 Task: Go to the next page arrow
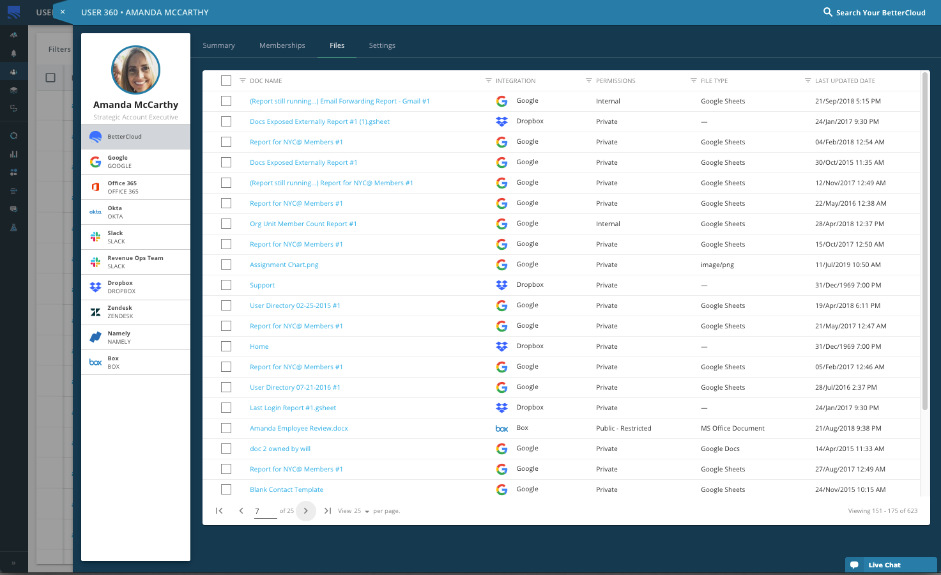306,511
